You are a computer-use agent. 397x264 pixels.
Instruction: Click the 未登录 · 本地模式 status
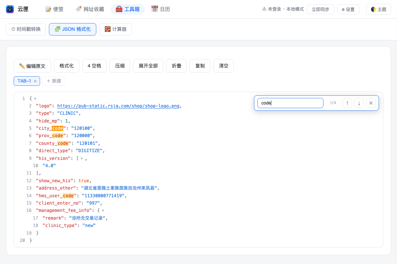[283, 9]
